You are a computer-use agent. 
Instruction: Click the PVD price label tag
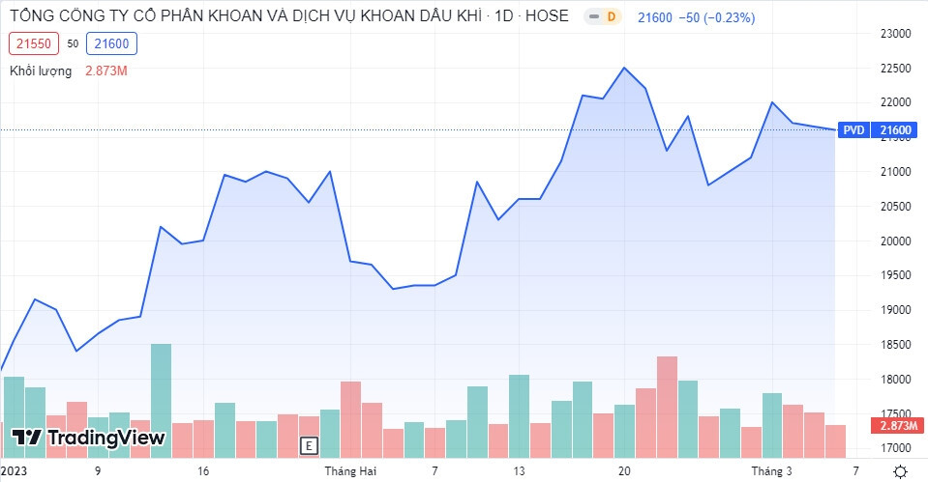[853, 130]
